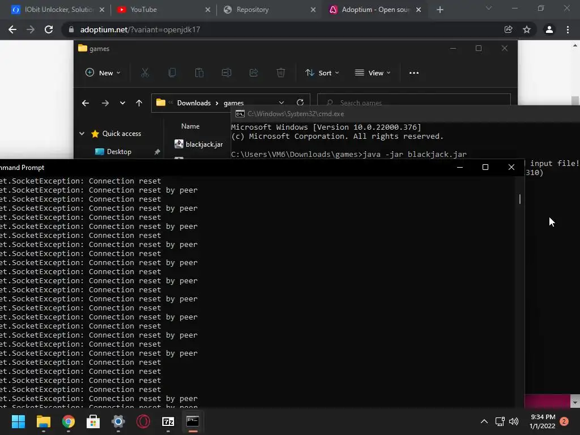Open File Explorer from taskbar
This screenshot has width=580, height=435.
[43, 421]
